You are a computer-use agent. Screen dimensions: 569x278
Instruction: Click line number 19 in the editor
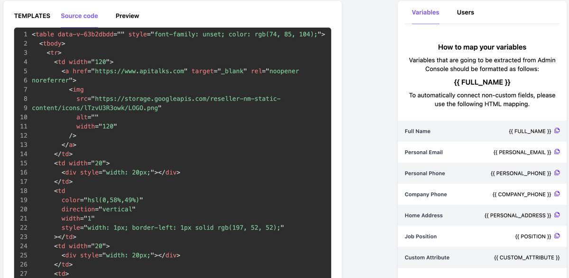[25, 200]
